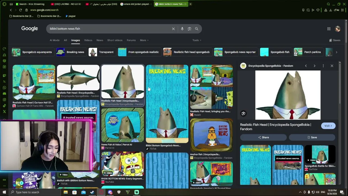The height and width of the screenshot is (196, 348).
Task: Open the paypal bookmark
Action: coord(70,16)
